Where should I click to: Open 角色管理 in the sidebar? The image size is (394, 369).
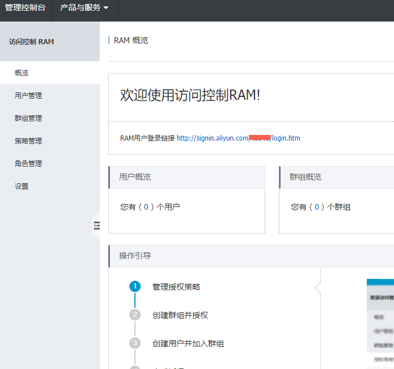(x=50, y=163)
